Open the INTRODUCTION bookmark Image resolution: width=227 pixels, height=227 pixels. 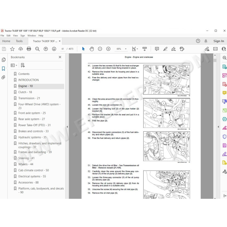(x=29, y=80)
